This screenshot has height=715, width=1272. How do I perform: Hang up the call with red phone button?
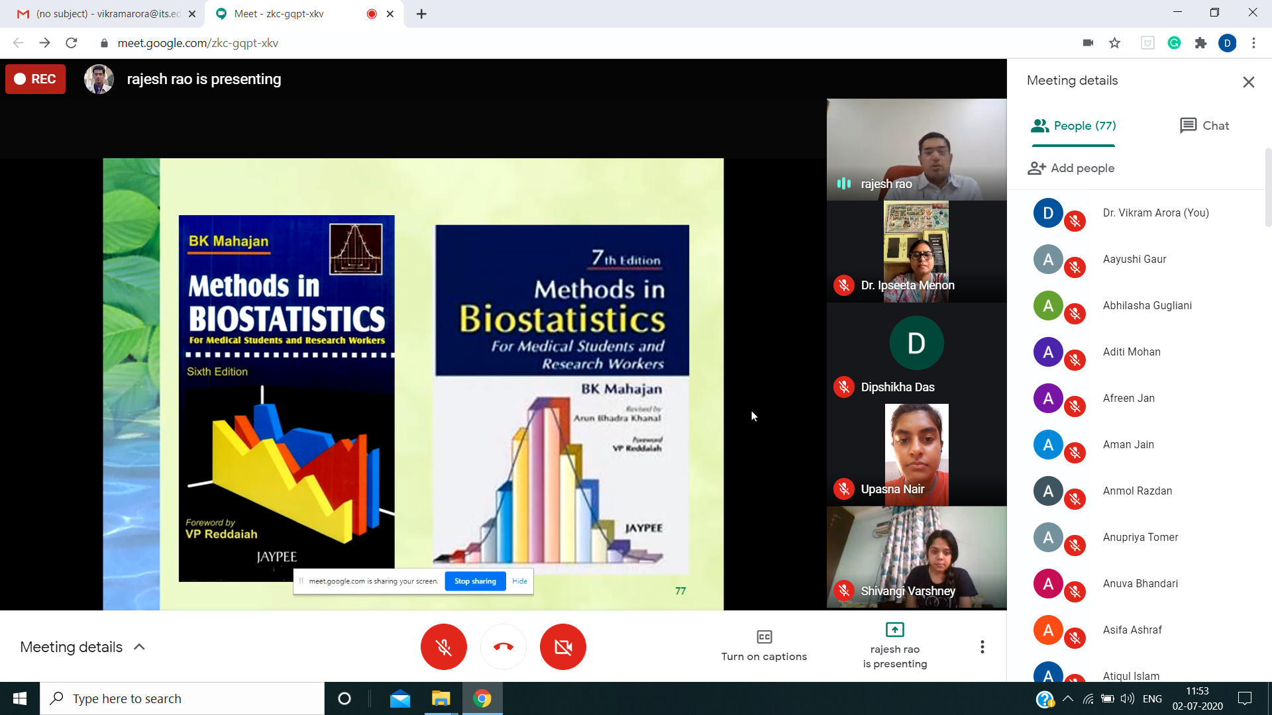click(503, 647)
